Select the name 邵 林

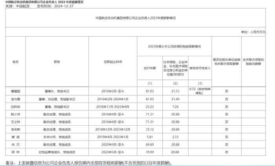pos(15,152)
